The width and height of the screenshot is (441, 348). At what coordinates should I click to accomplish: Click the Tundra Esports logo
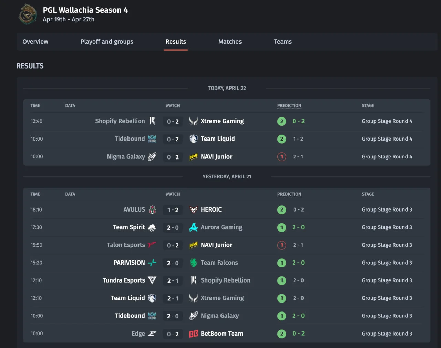point(152,280)
